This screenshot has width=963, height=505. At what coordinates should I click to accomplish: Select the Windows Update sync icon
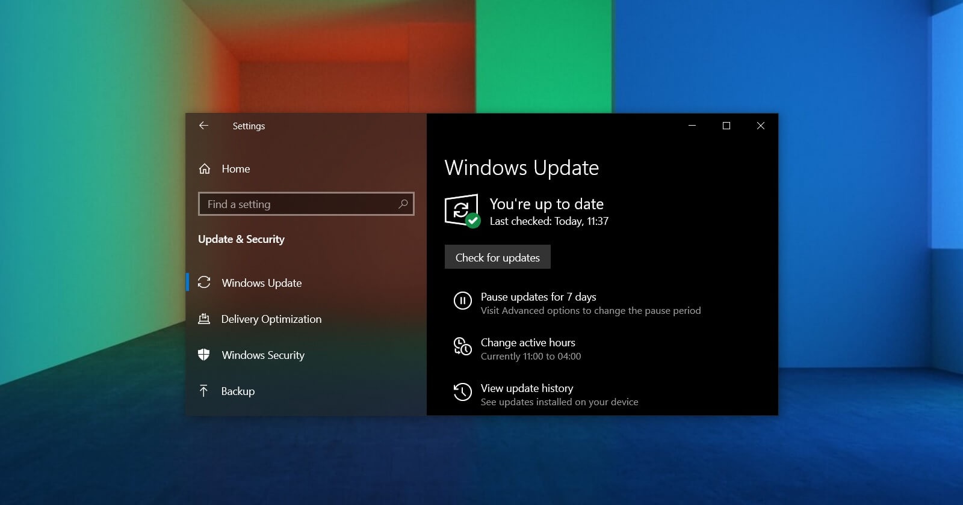pos(204,283)
